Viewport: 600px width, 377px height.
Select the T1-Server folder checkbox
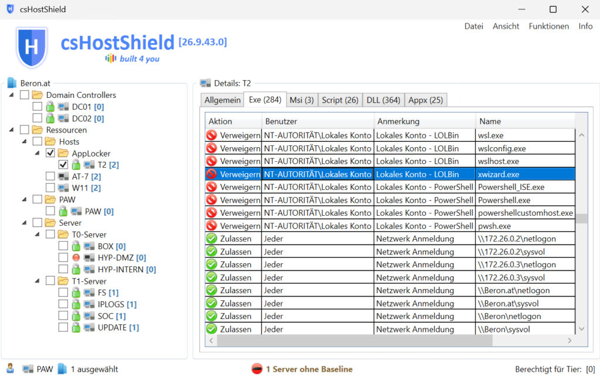(50, 280)
